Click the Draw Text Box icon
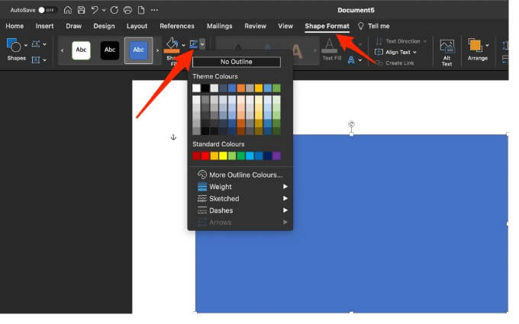This screenshot has width=519, height=324. [x=36, y=59]
